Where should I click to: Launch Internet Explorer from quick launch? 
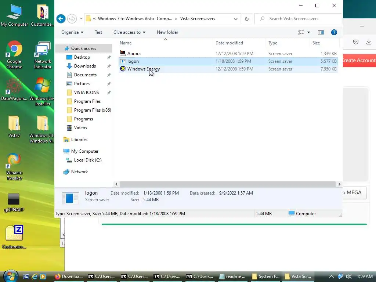34,276
